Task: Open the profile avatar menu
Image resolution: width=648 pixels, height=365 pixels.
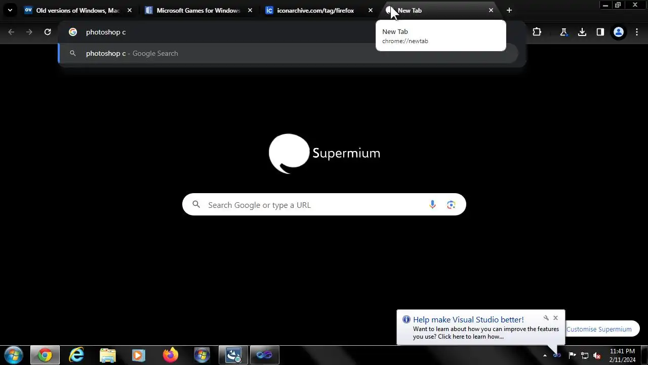Action: (x=619, y=32)
